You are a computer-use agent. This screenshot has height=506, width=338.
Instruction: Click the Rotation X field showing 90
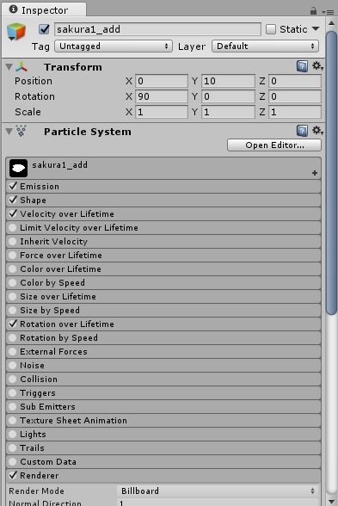(x=162, y=96)
